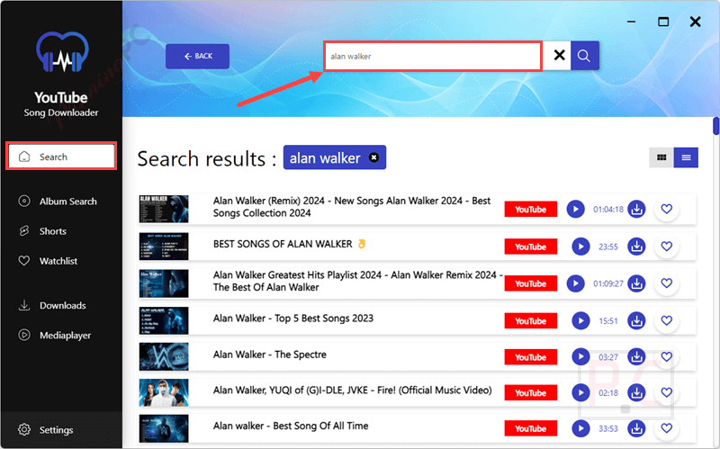Favorite 'Fire! (Official Music Video)' with heart
The height and width of the screenshot is (449, 720).
click(x=667, y=393)
